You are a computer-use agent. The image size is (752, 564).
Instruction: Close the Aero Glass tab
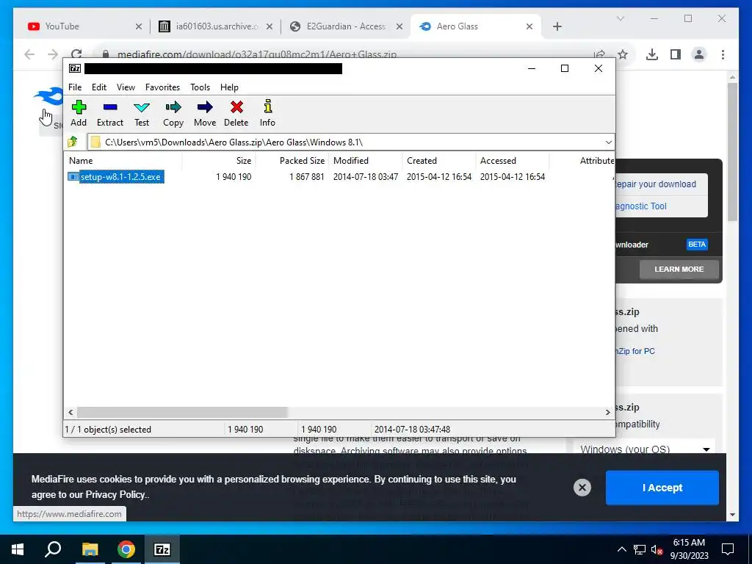coord(529,26)
